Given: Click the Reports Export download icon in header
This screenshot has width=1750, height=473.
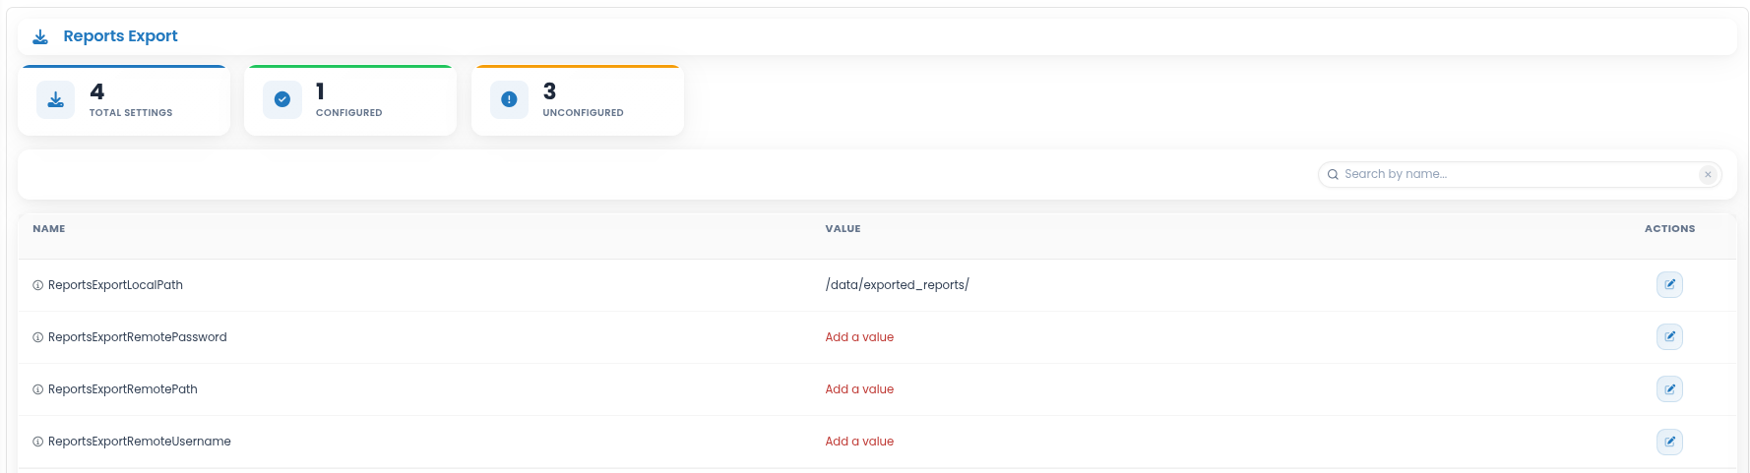Looking at the screenshot, I should tap(40, 36).
